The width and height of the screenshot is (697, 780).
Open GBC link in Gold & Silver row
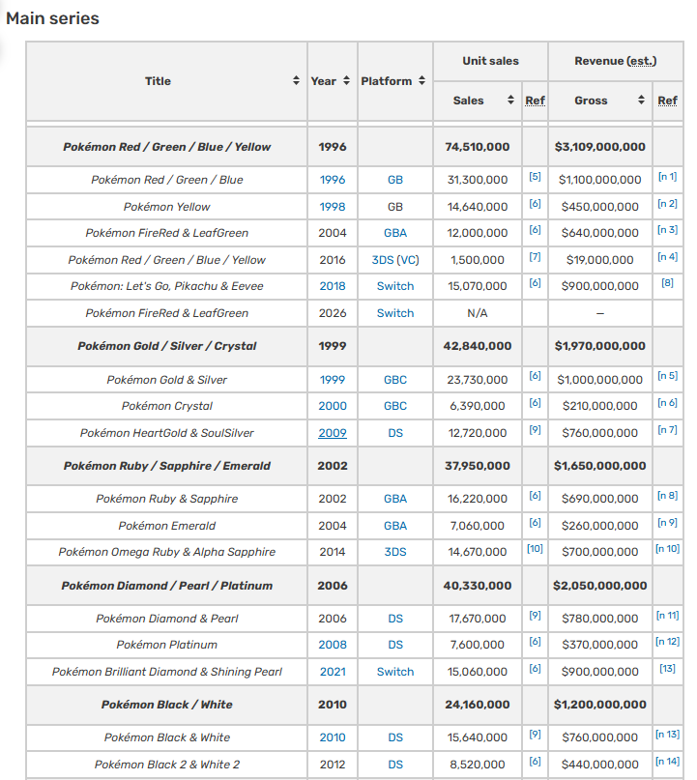pyautogui.click(x=395, y=380)
